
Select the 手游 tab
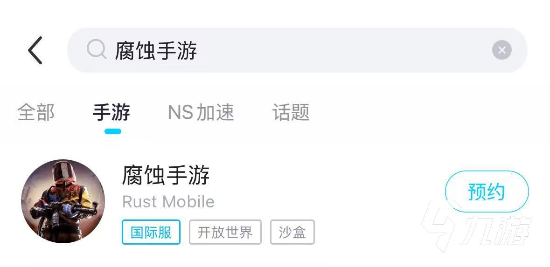pos(111,112)
